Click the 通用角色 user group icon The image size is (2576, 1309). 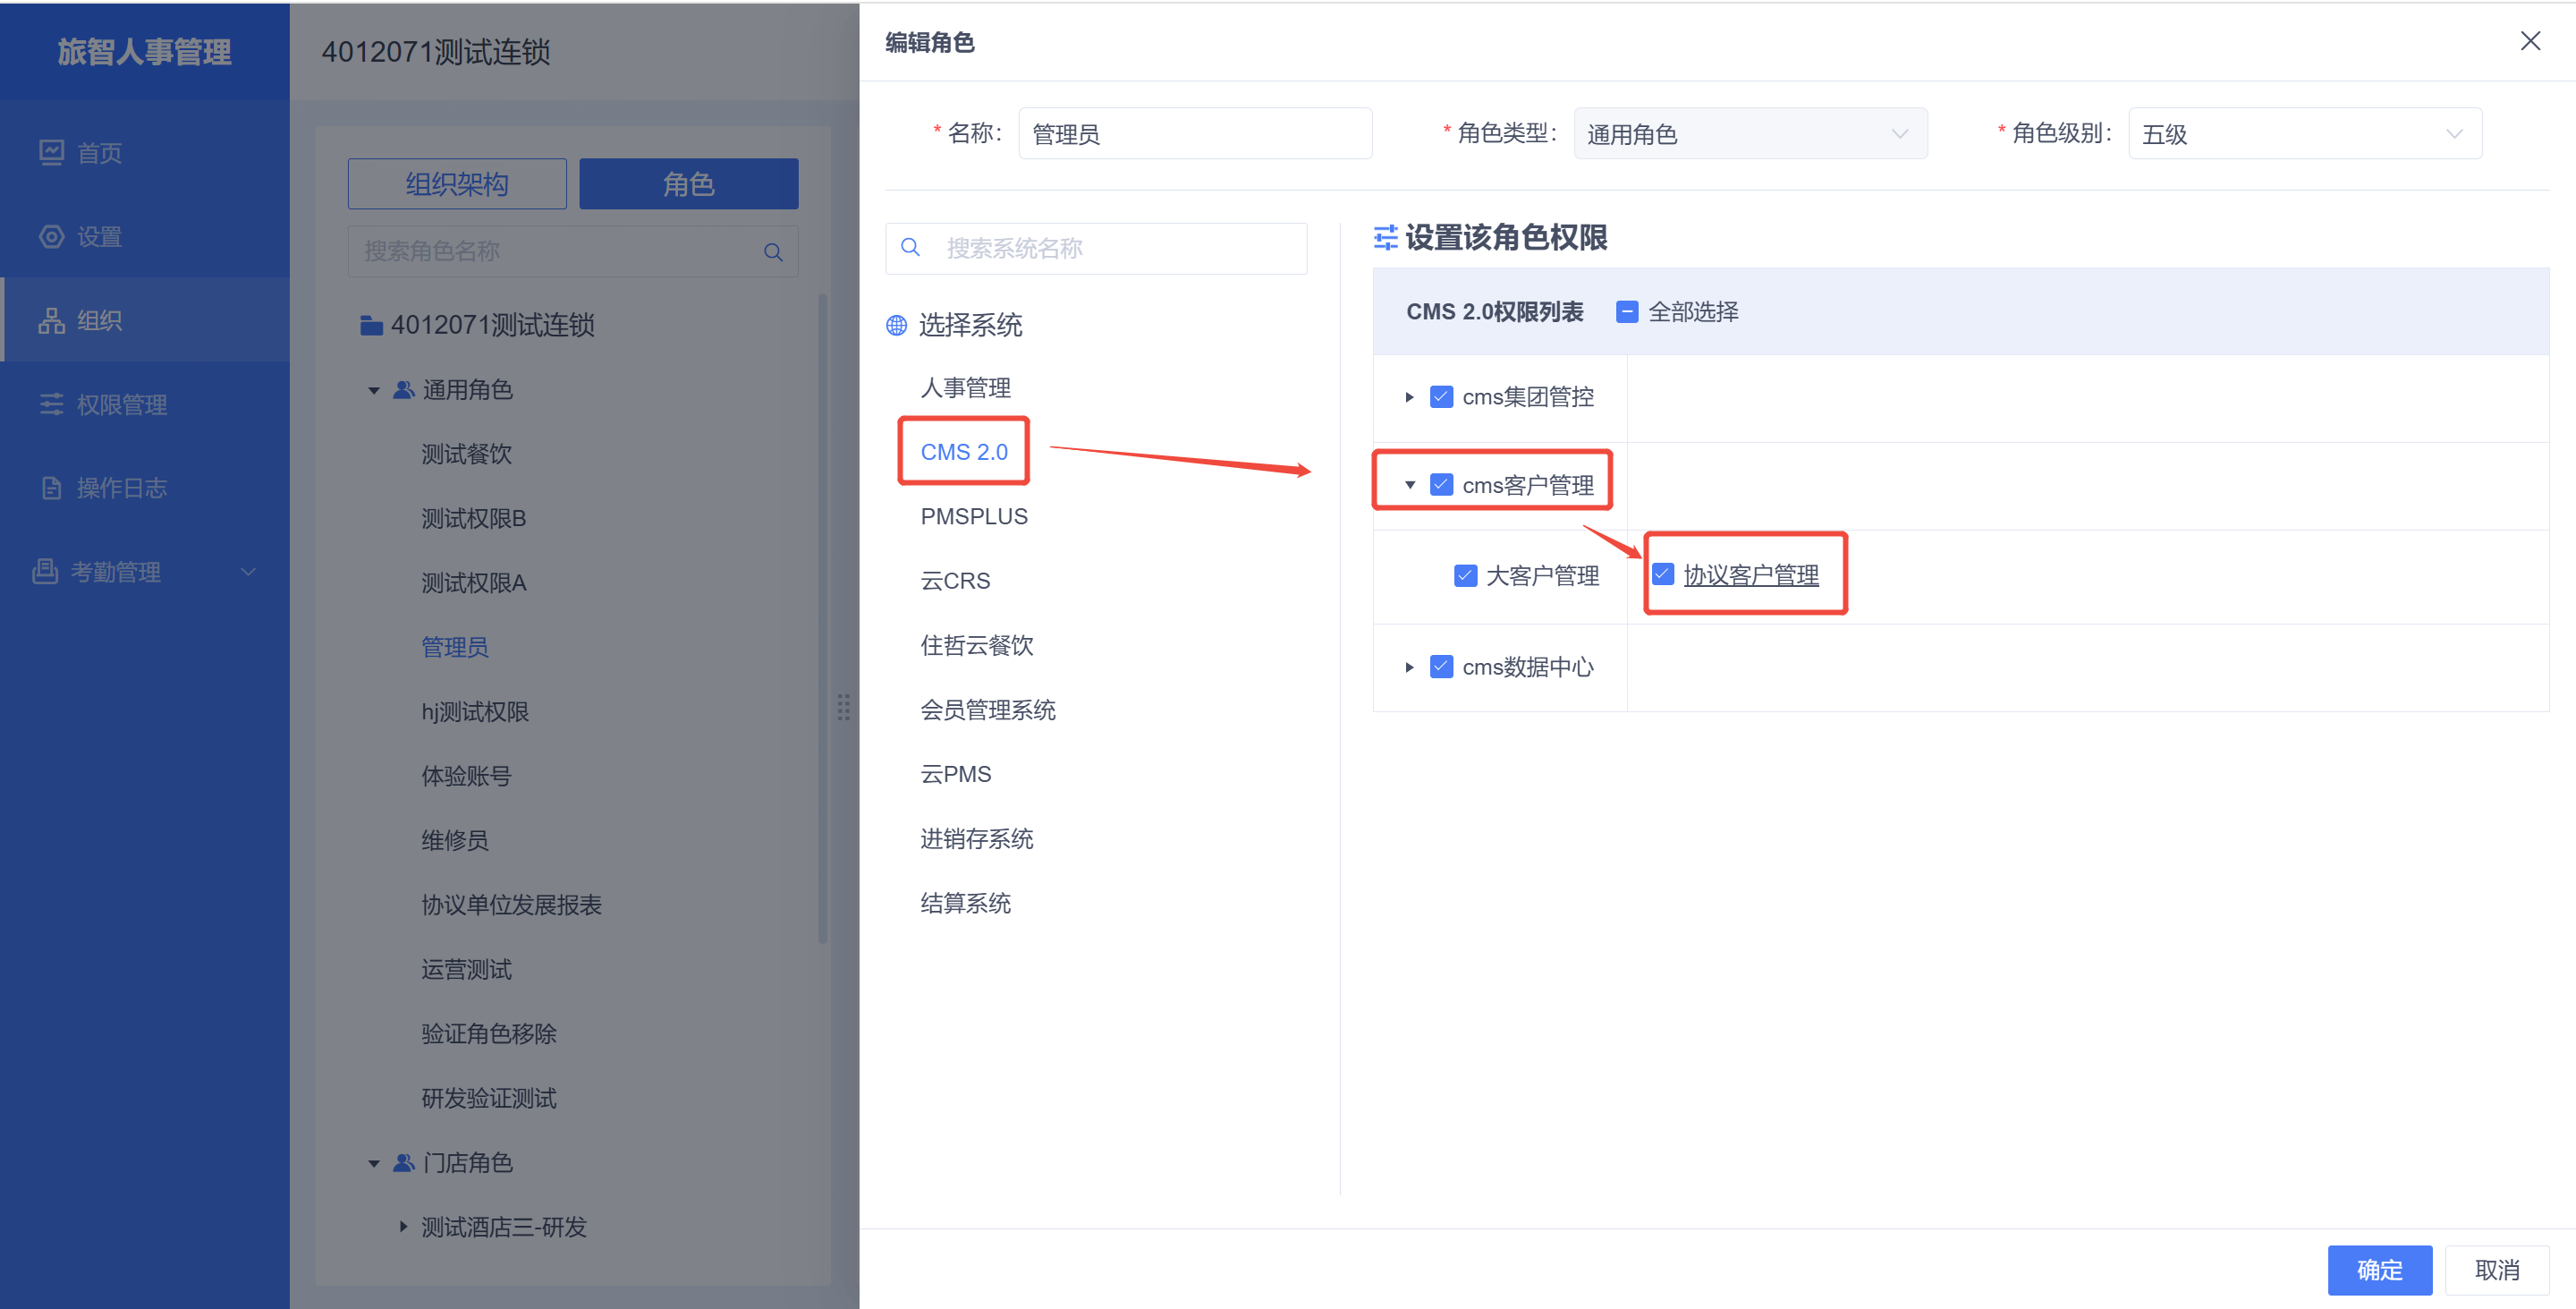pyautogui.click(x=404, y=389)
